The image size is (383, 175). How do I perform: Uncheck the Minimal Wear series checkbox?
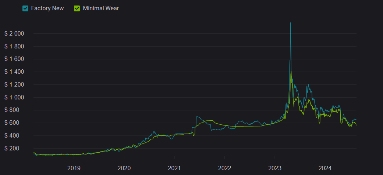(77, 8)
